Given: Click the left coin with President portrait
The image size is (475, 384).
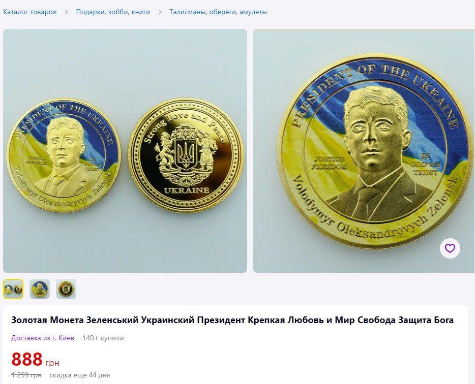Looking at the screenshot, I should [64, 155].
